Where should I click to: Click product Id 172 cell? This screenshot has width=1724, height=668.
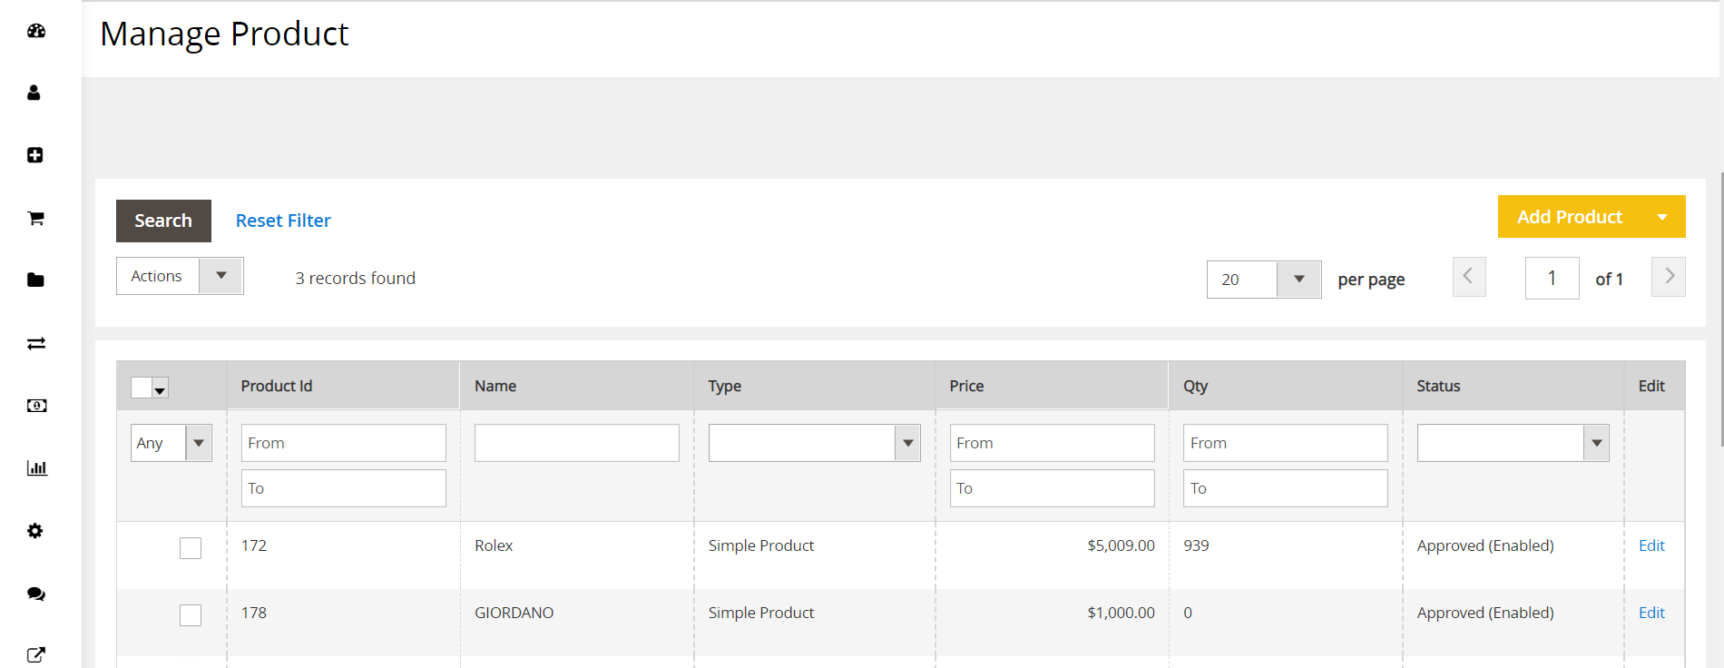click(254, 545)
